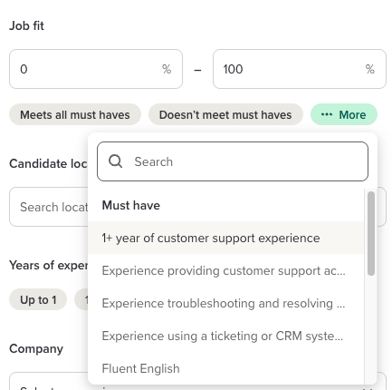Click the percent symbol in the maximum field

click(370, 69)
